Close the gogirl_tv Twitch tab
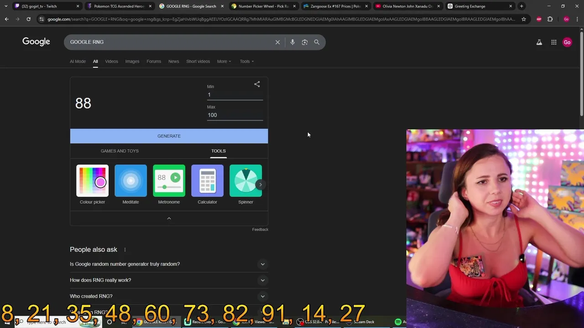The width and height of the screenshot is (584, 328). point(78,6)
